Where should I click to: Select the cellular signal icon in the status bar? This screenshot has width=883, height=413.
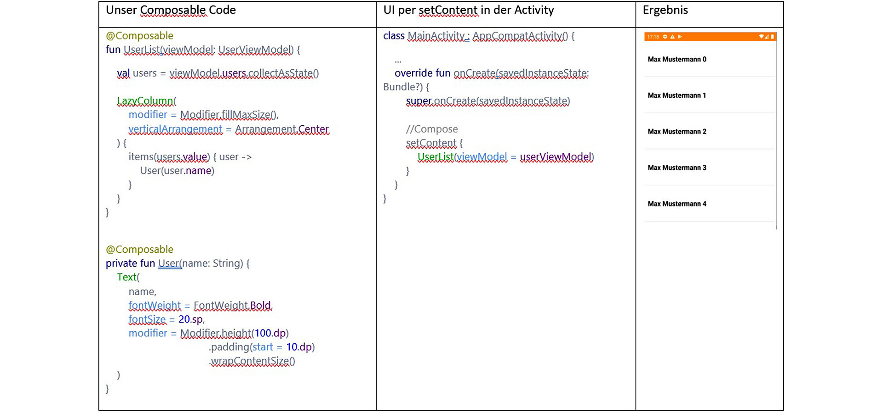tap(766, 37)
